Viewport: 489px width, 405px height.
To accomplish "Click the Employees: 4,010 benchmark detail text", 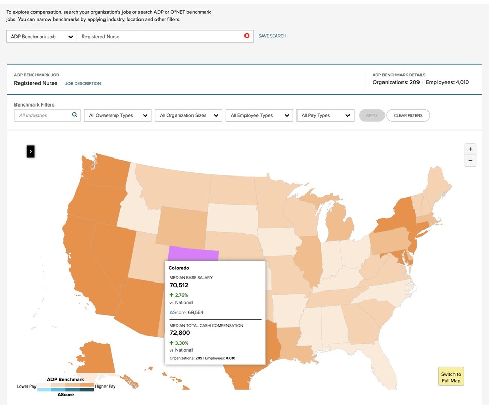I will pos(447,82).
